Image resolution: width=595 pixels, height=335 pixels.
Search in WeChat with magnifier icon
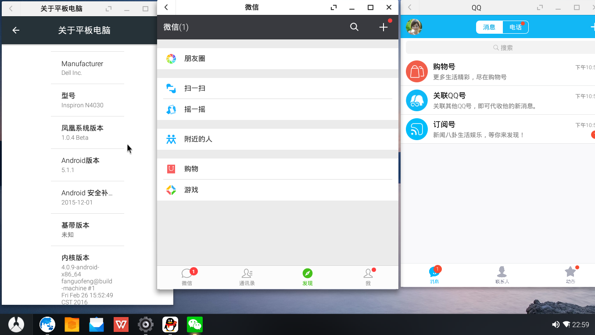pyautogui.click(x=354, y=27)
